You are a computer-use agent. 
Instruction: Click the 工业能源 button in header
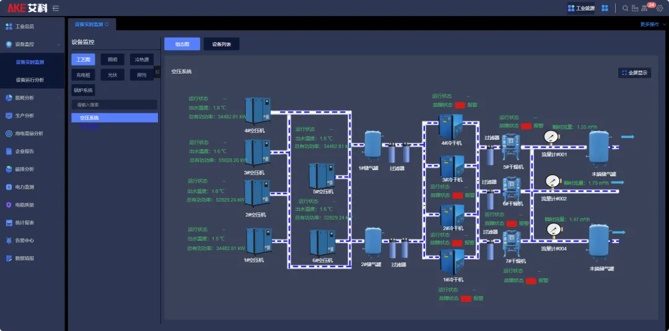pyautogui.click(x=581, y=8)
